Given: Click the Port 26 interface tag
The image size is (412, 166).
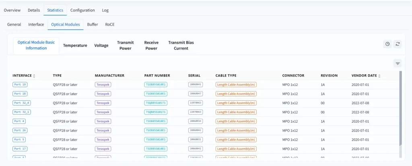Looking at the screenshot, I should pyautogui.click(x=20, y=130).
